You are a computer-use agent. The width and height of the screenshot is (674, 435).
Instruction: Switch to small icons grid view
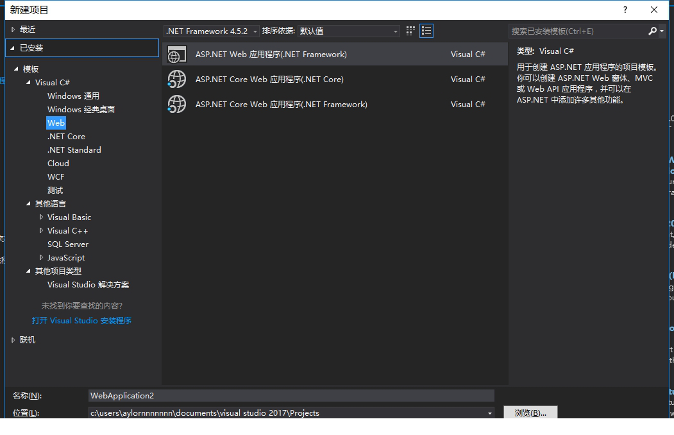click(x=410, y=31)
